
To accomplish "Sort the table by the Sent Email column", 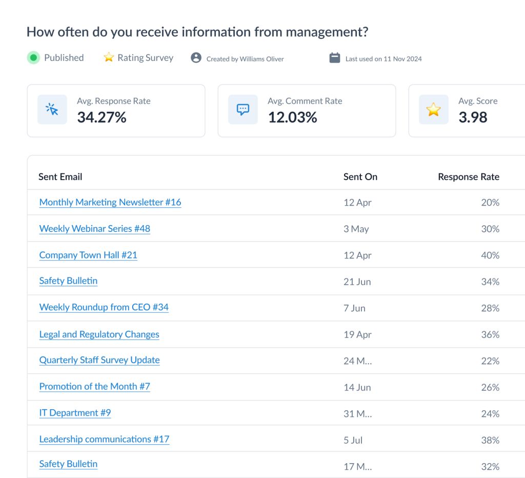I will pos(60,176).
